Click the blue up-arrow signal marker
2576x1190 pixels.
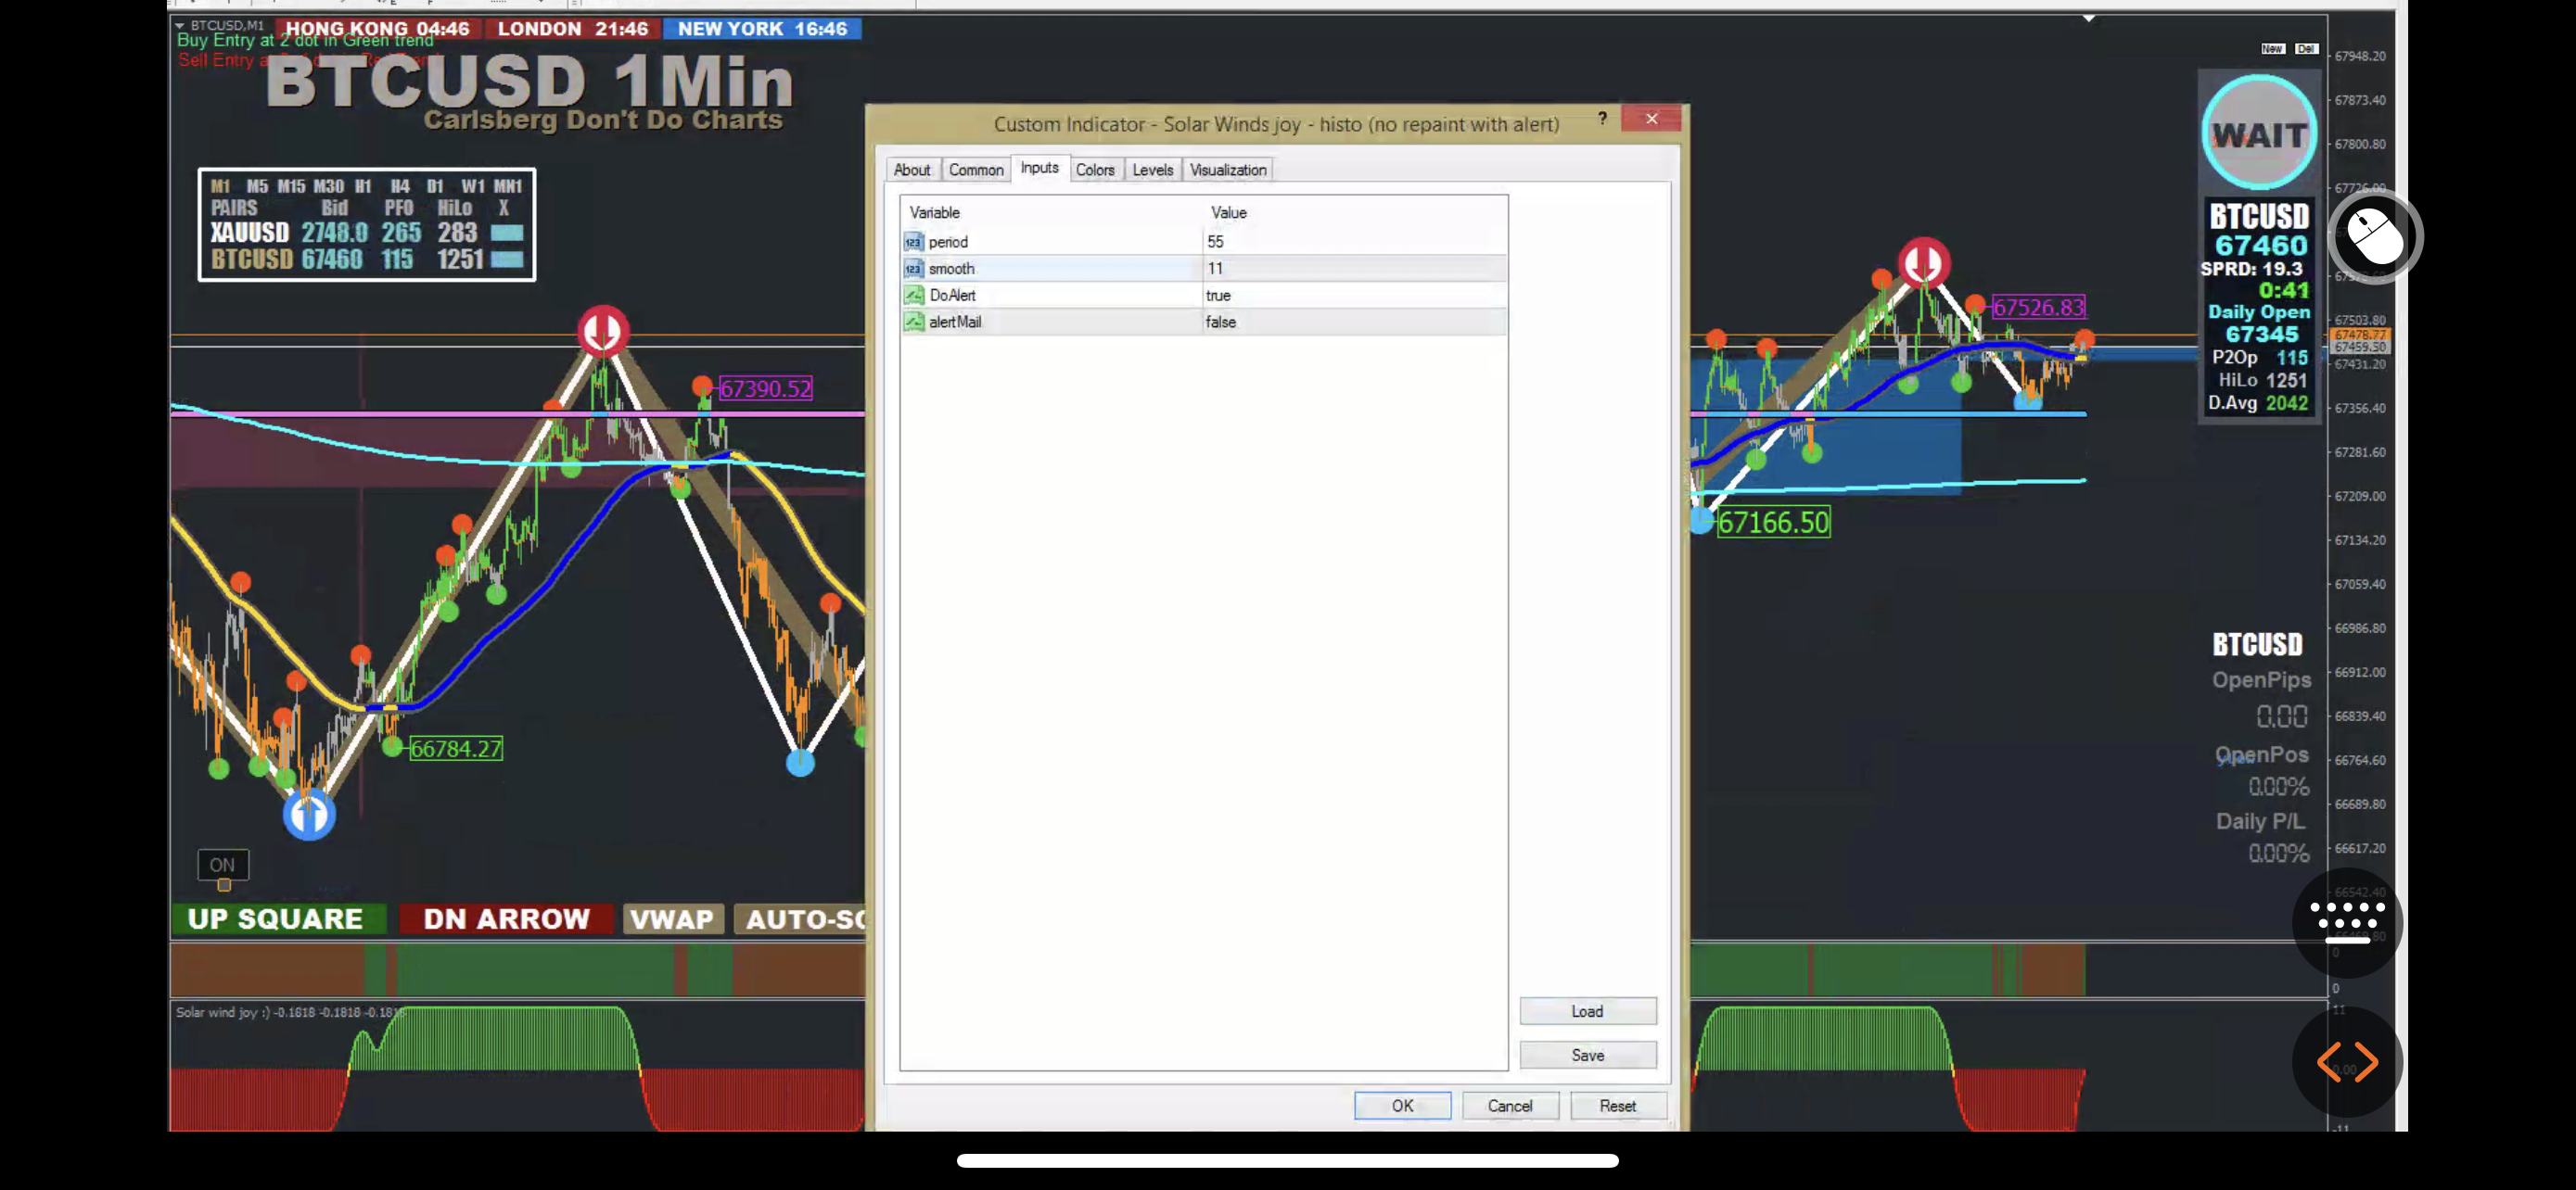(x=309, y=815)
